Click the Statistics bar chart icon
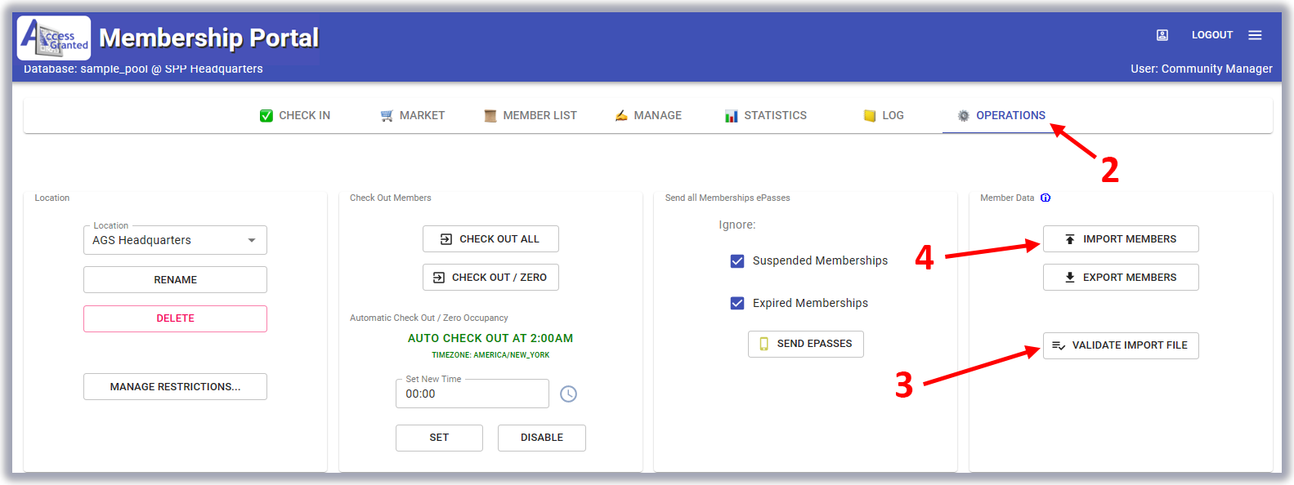Viewport: 1294px width, 485px height. [731, 116]
